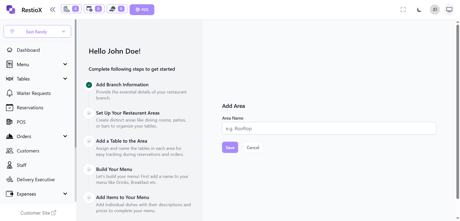
Task: Open waiter requests counter bell icon in top bar
Action: (x=117, y=9)
